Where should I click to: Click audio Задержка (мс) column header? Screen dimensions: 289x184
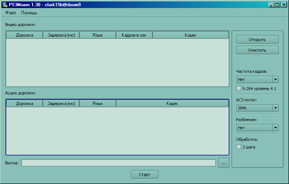coord(61,104)
